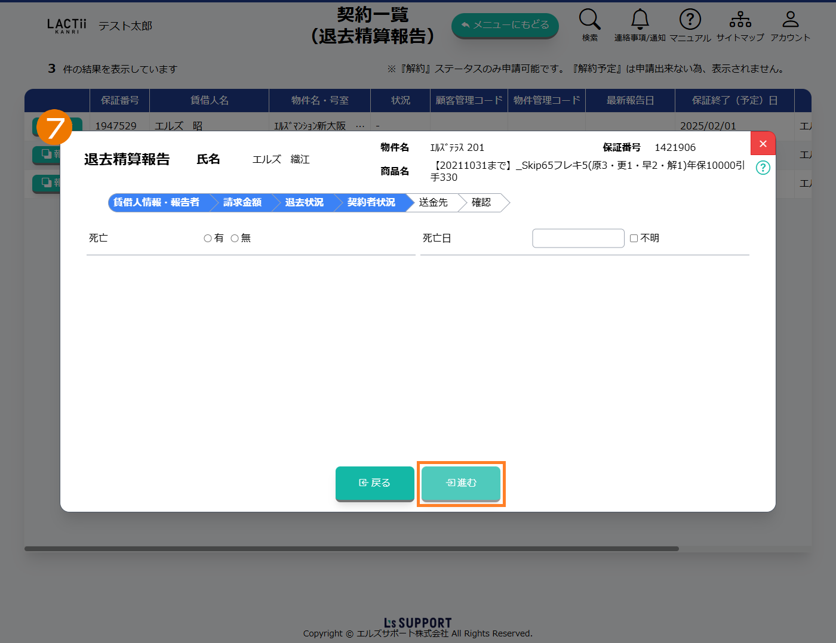Click the 死亡日 date input field
This screenshot has width=836, height=643.
(x=577, y=239)
